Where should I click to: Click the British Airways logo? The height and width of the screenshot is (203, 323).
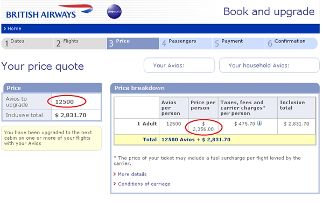coord(50,12)
